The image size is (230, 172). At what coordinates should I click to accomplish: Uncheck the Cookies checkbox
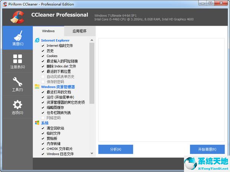point(43,56)
